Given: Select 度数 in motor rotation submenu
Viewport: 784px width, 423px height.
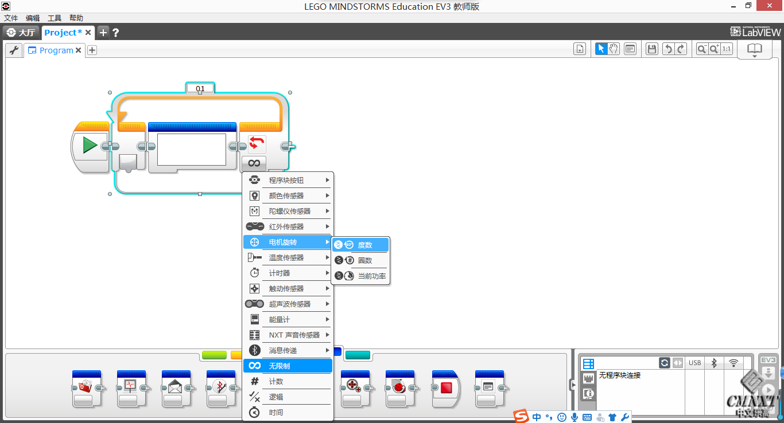Looking at the screenshot, I should (360, 245).
